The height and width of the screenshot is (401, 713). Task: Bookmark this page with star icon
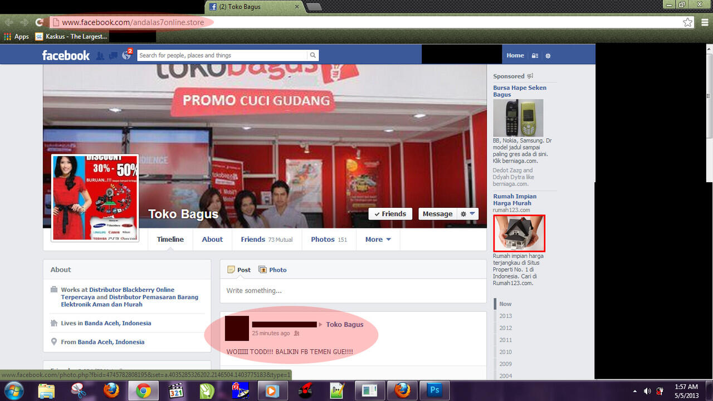click(x=688, y=22)
